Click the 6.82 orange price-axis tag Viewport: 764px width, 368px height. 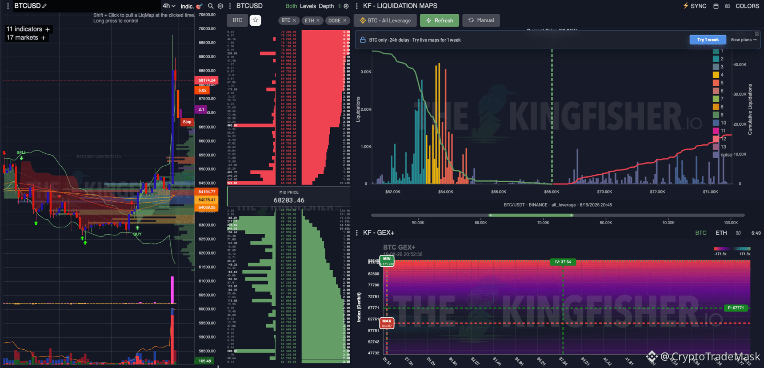pos(203,90)
